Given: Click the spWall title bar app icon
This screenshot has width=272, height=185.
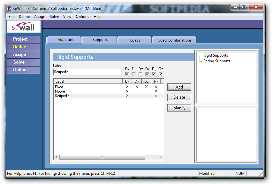Looking at the screenshot, I should (x=9, y=9).
